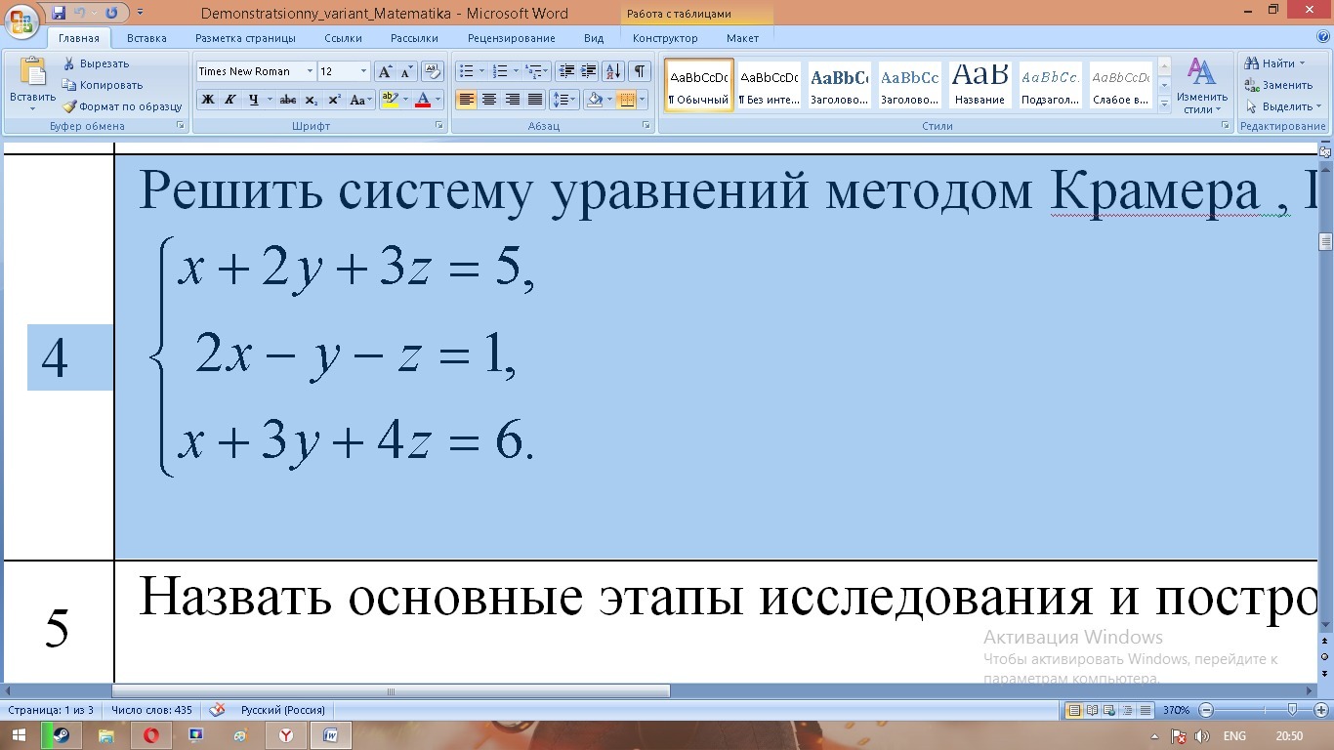1334x750 pixels.
Task: Apply the Заголовок 1 style
Action: tap(839, 86)
